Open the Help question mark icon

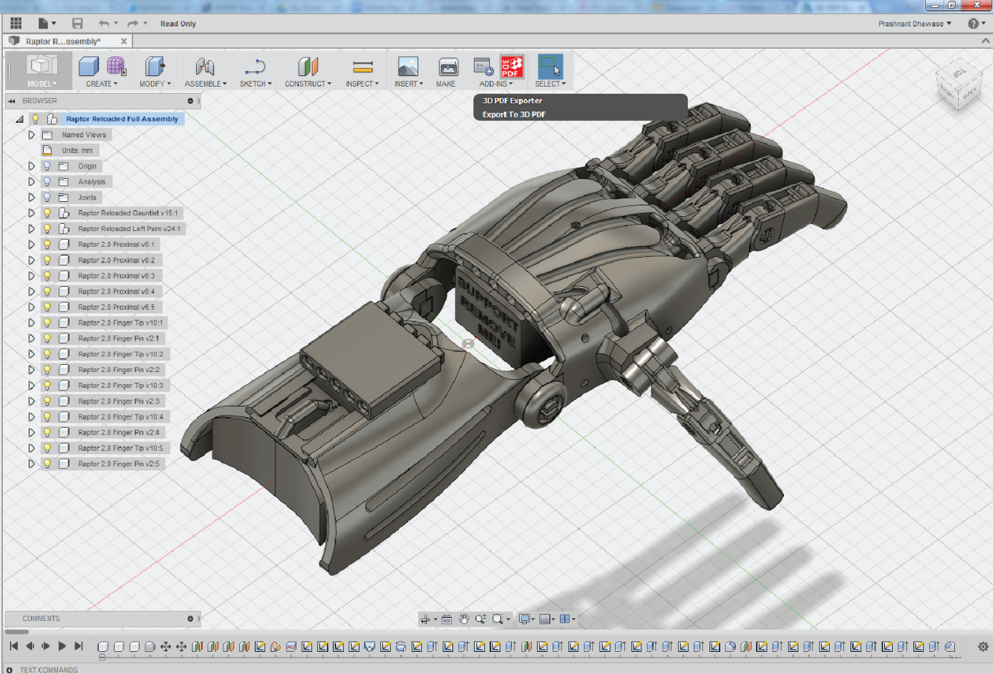[973, 24]
